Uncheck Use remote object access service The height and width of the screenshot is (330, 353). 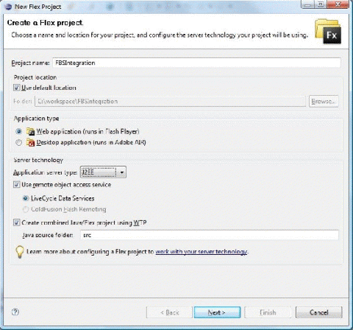[x=16, y=184]
